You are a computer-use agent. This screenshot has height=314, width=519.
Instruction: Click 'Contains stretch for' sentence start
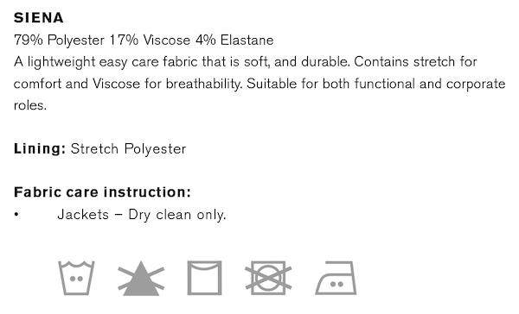click(415, 62)
